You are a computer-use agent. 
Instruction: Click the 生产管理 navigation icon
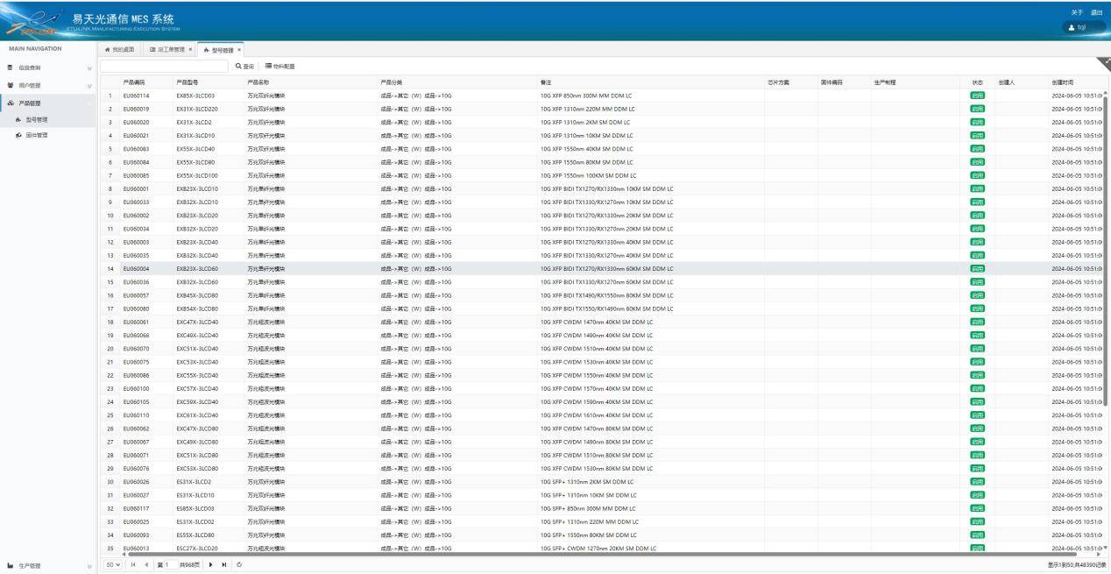pos(10,566)
